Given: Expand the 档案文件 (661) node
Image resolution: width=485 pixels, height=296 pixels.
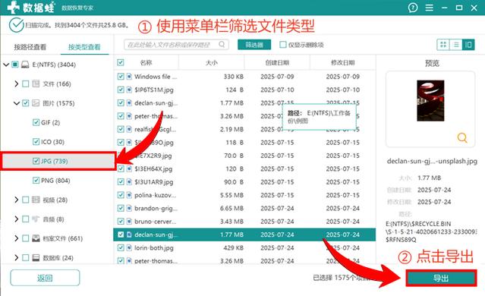Looking at the screenshot, I should (16, 238).
